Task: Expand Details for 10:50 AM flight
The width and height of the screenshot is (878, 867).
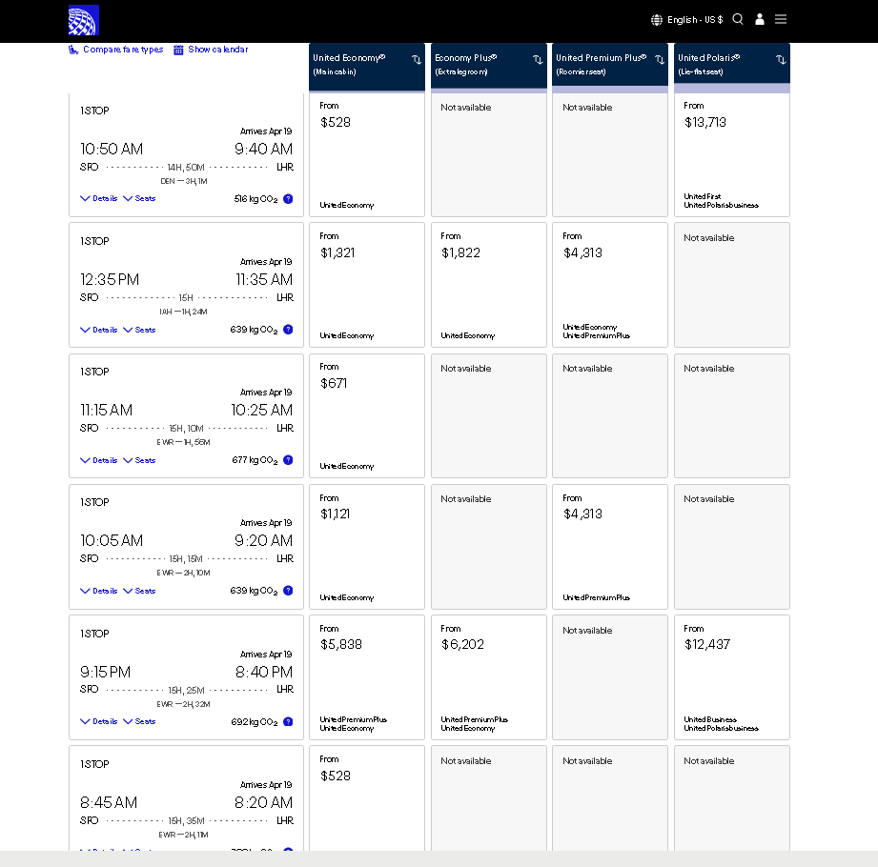Action: pos(98,198)
